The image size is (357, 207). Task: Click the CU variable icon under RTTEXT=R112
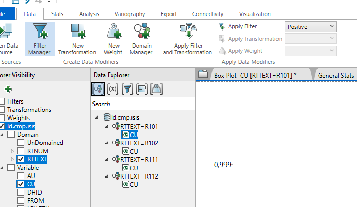tap(125, 184)
